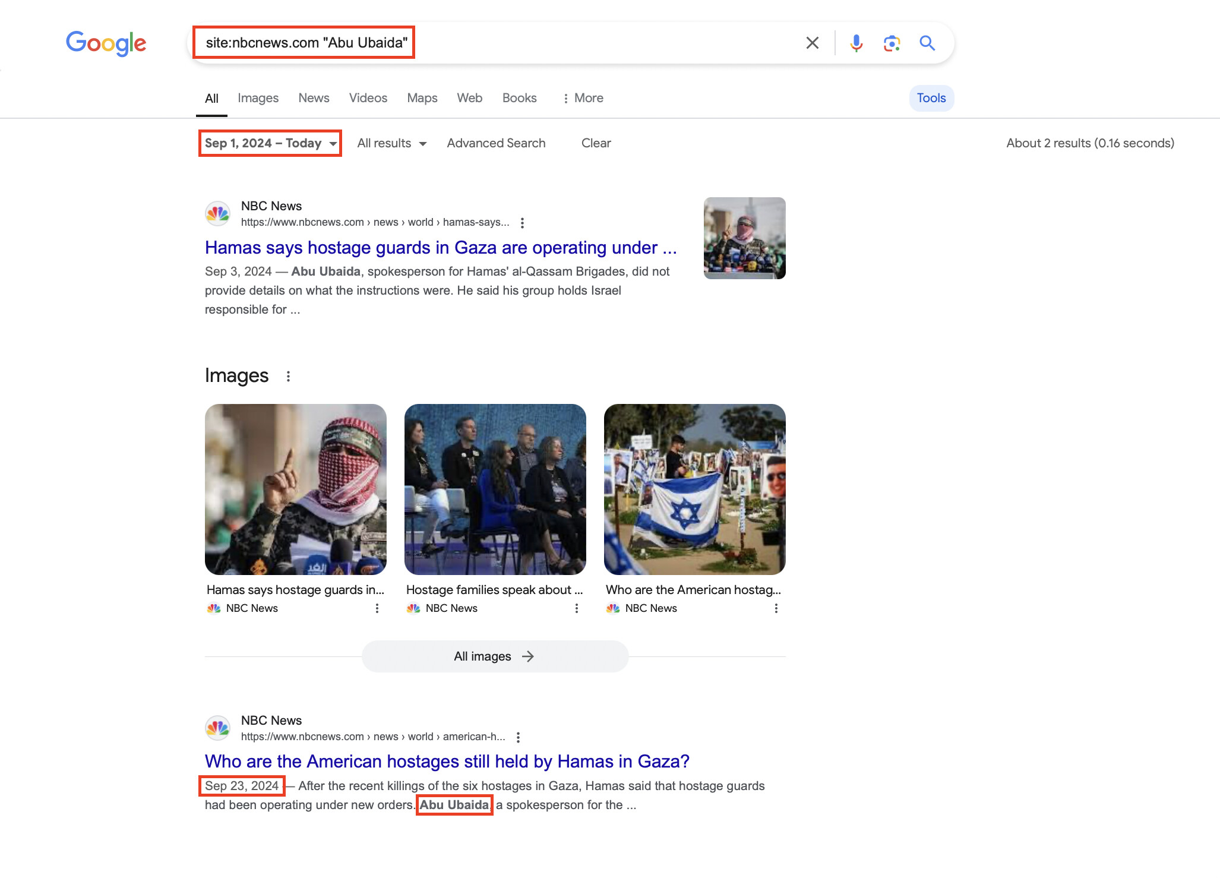Expand the All results dropdown
Viewport: 1220px width, 878px height.
pos(391,143)
